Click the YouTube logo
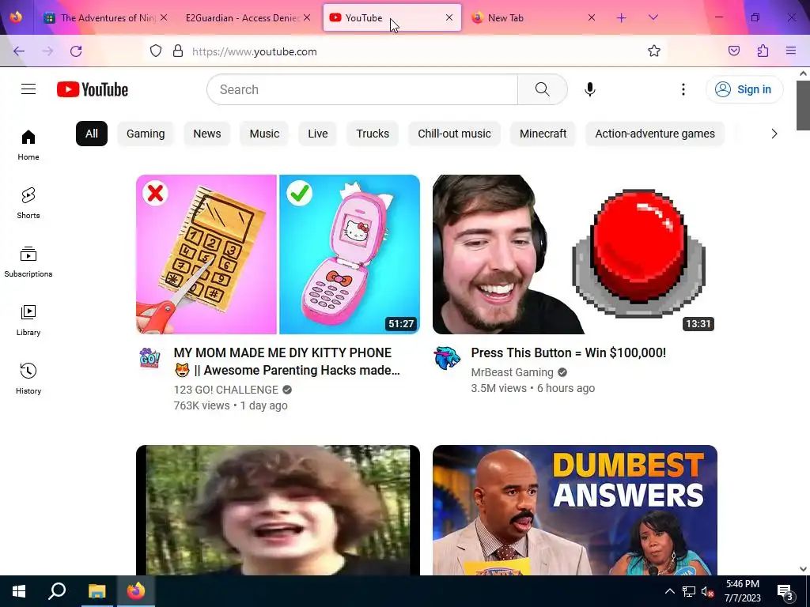The image size is (810, 607). (x=93, y=89)
